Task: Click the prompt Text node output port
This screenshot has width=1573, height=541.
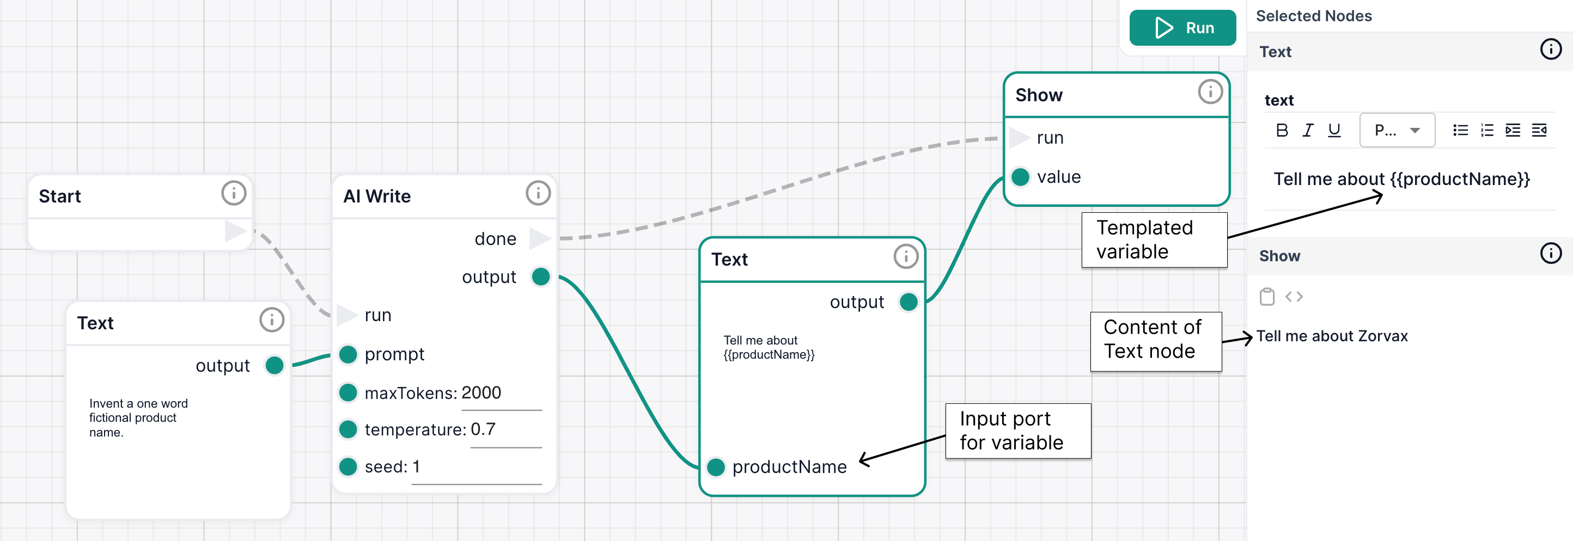Action: [274, 365]
